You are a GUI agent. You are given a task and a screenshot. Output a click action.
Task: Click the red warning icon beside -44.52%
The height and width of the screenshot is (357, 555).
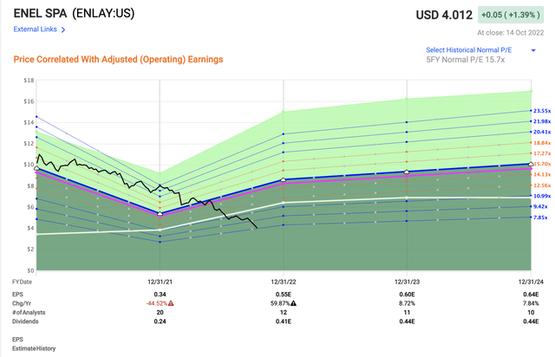point(171,303)
